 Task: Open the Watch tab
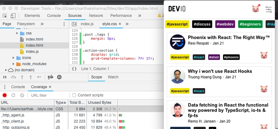click(x=113, y=77)
